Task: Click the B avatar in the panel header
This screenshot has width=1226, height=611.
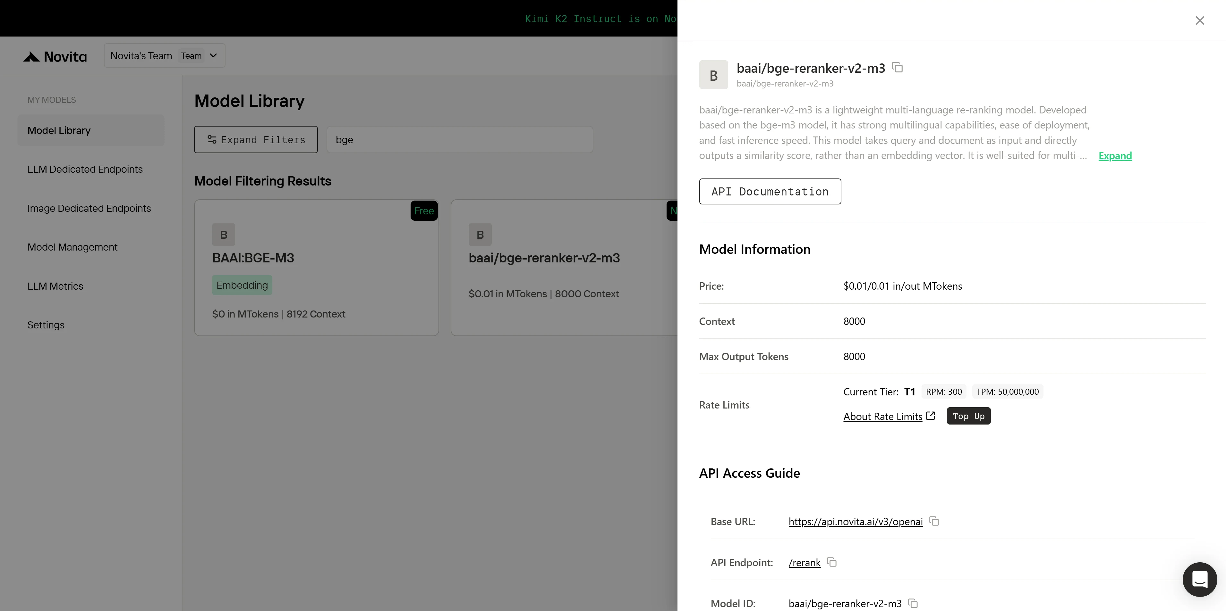Action: pos(713,75)
